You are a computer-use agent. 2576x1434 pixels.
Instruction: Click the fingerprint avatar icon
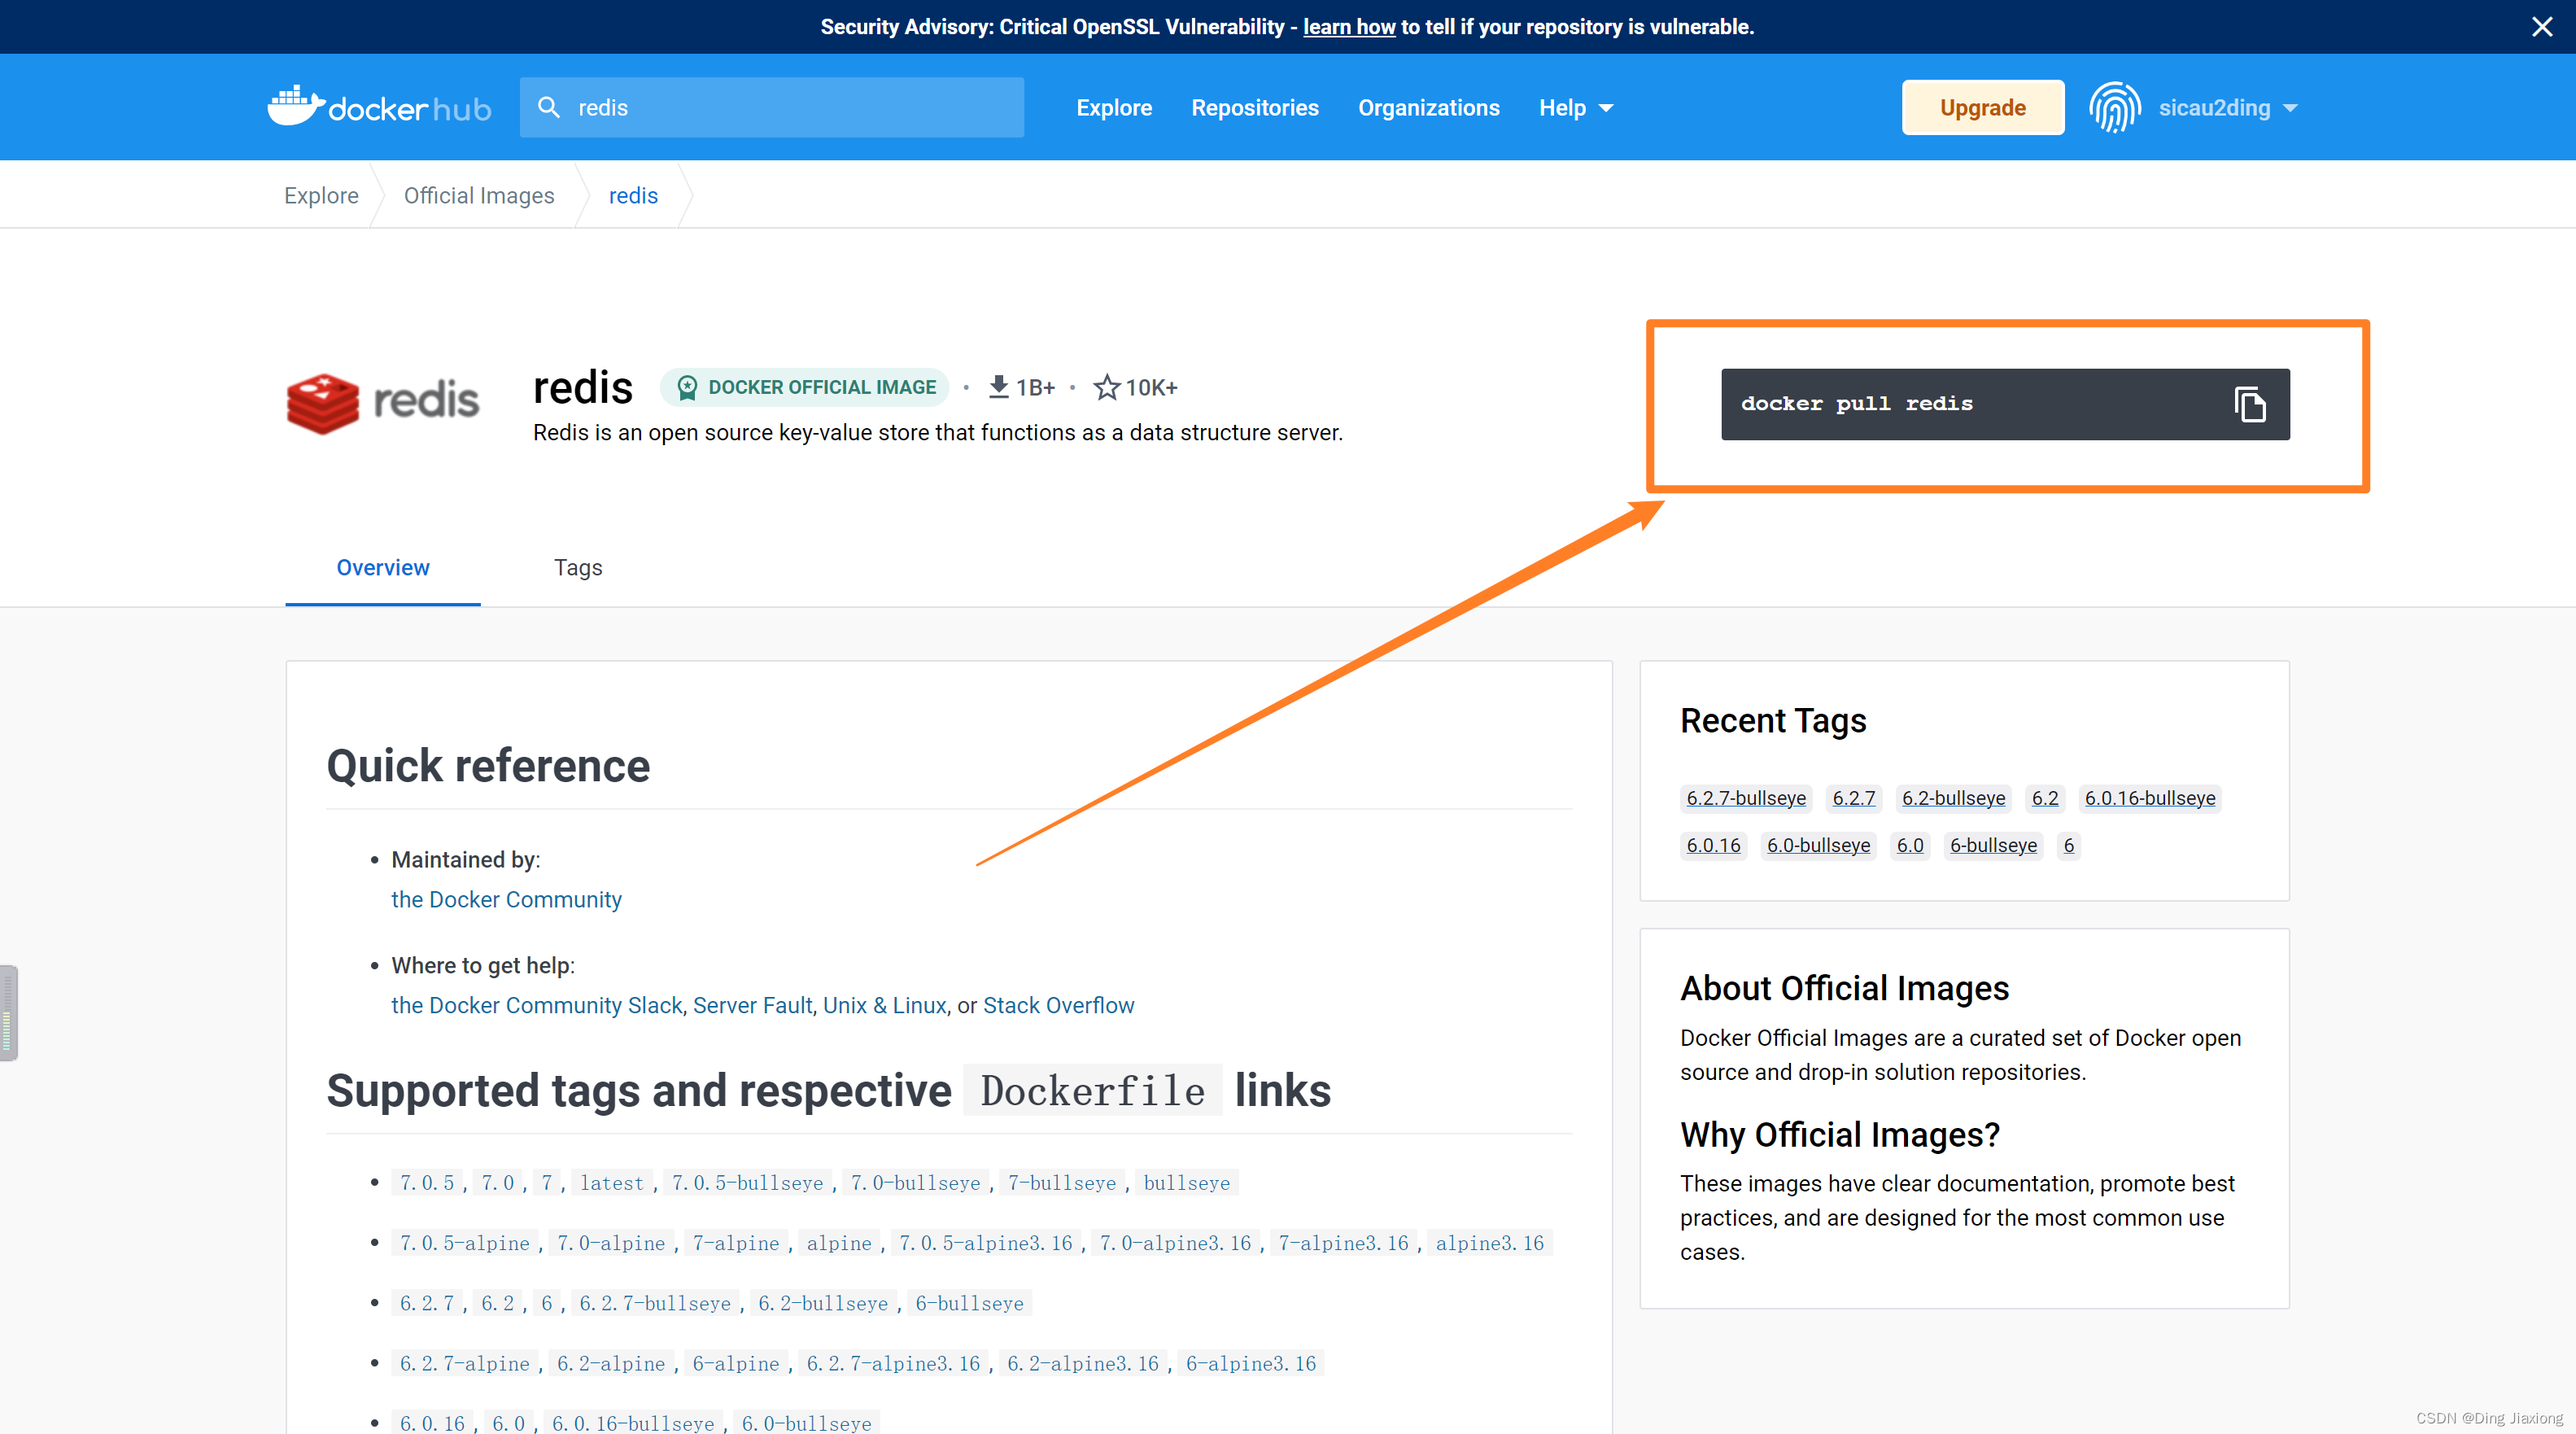2114,107
